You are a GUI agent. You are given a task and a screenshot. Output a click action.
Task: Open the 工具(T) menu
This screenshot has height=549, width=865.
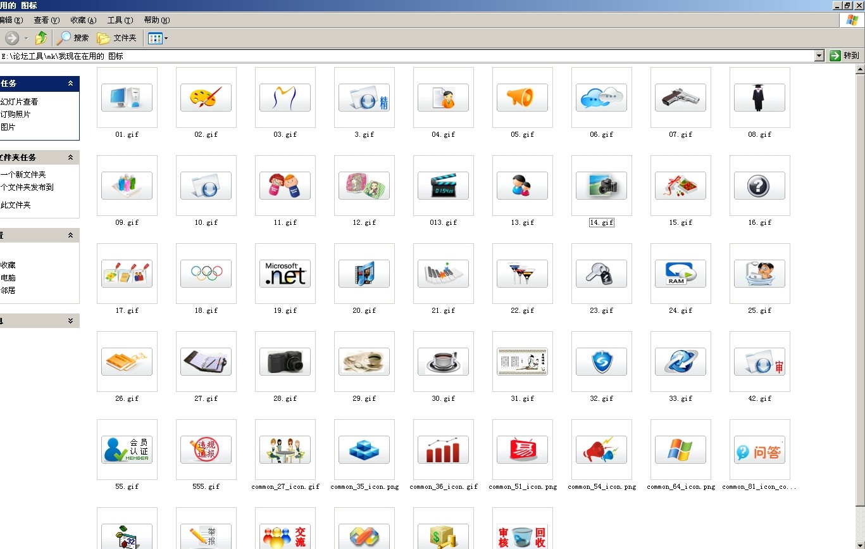click(x=120, y=20)
